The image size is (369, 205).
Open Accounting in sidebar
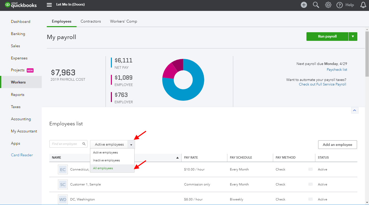tap(21, 119)
